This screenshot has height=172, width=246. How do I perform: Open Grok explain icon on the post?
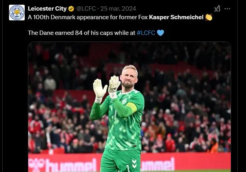click(x=217, y=9)
